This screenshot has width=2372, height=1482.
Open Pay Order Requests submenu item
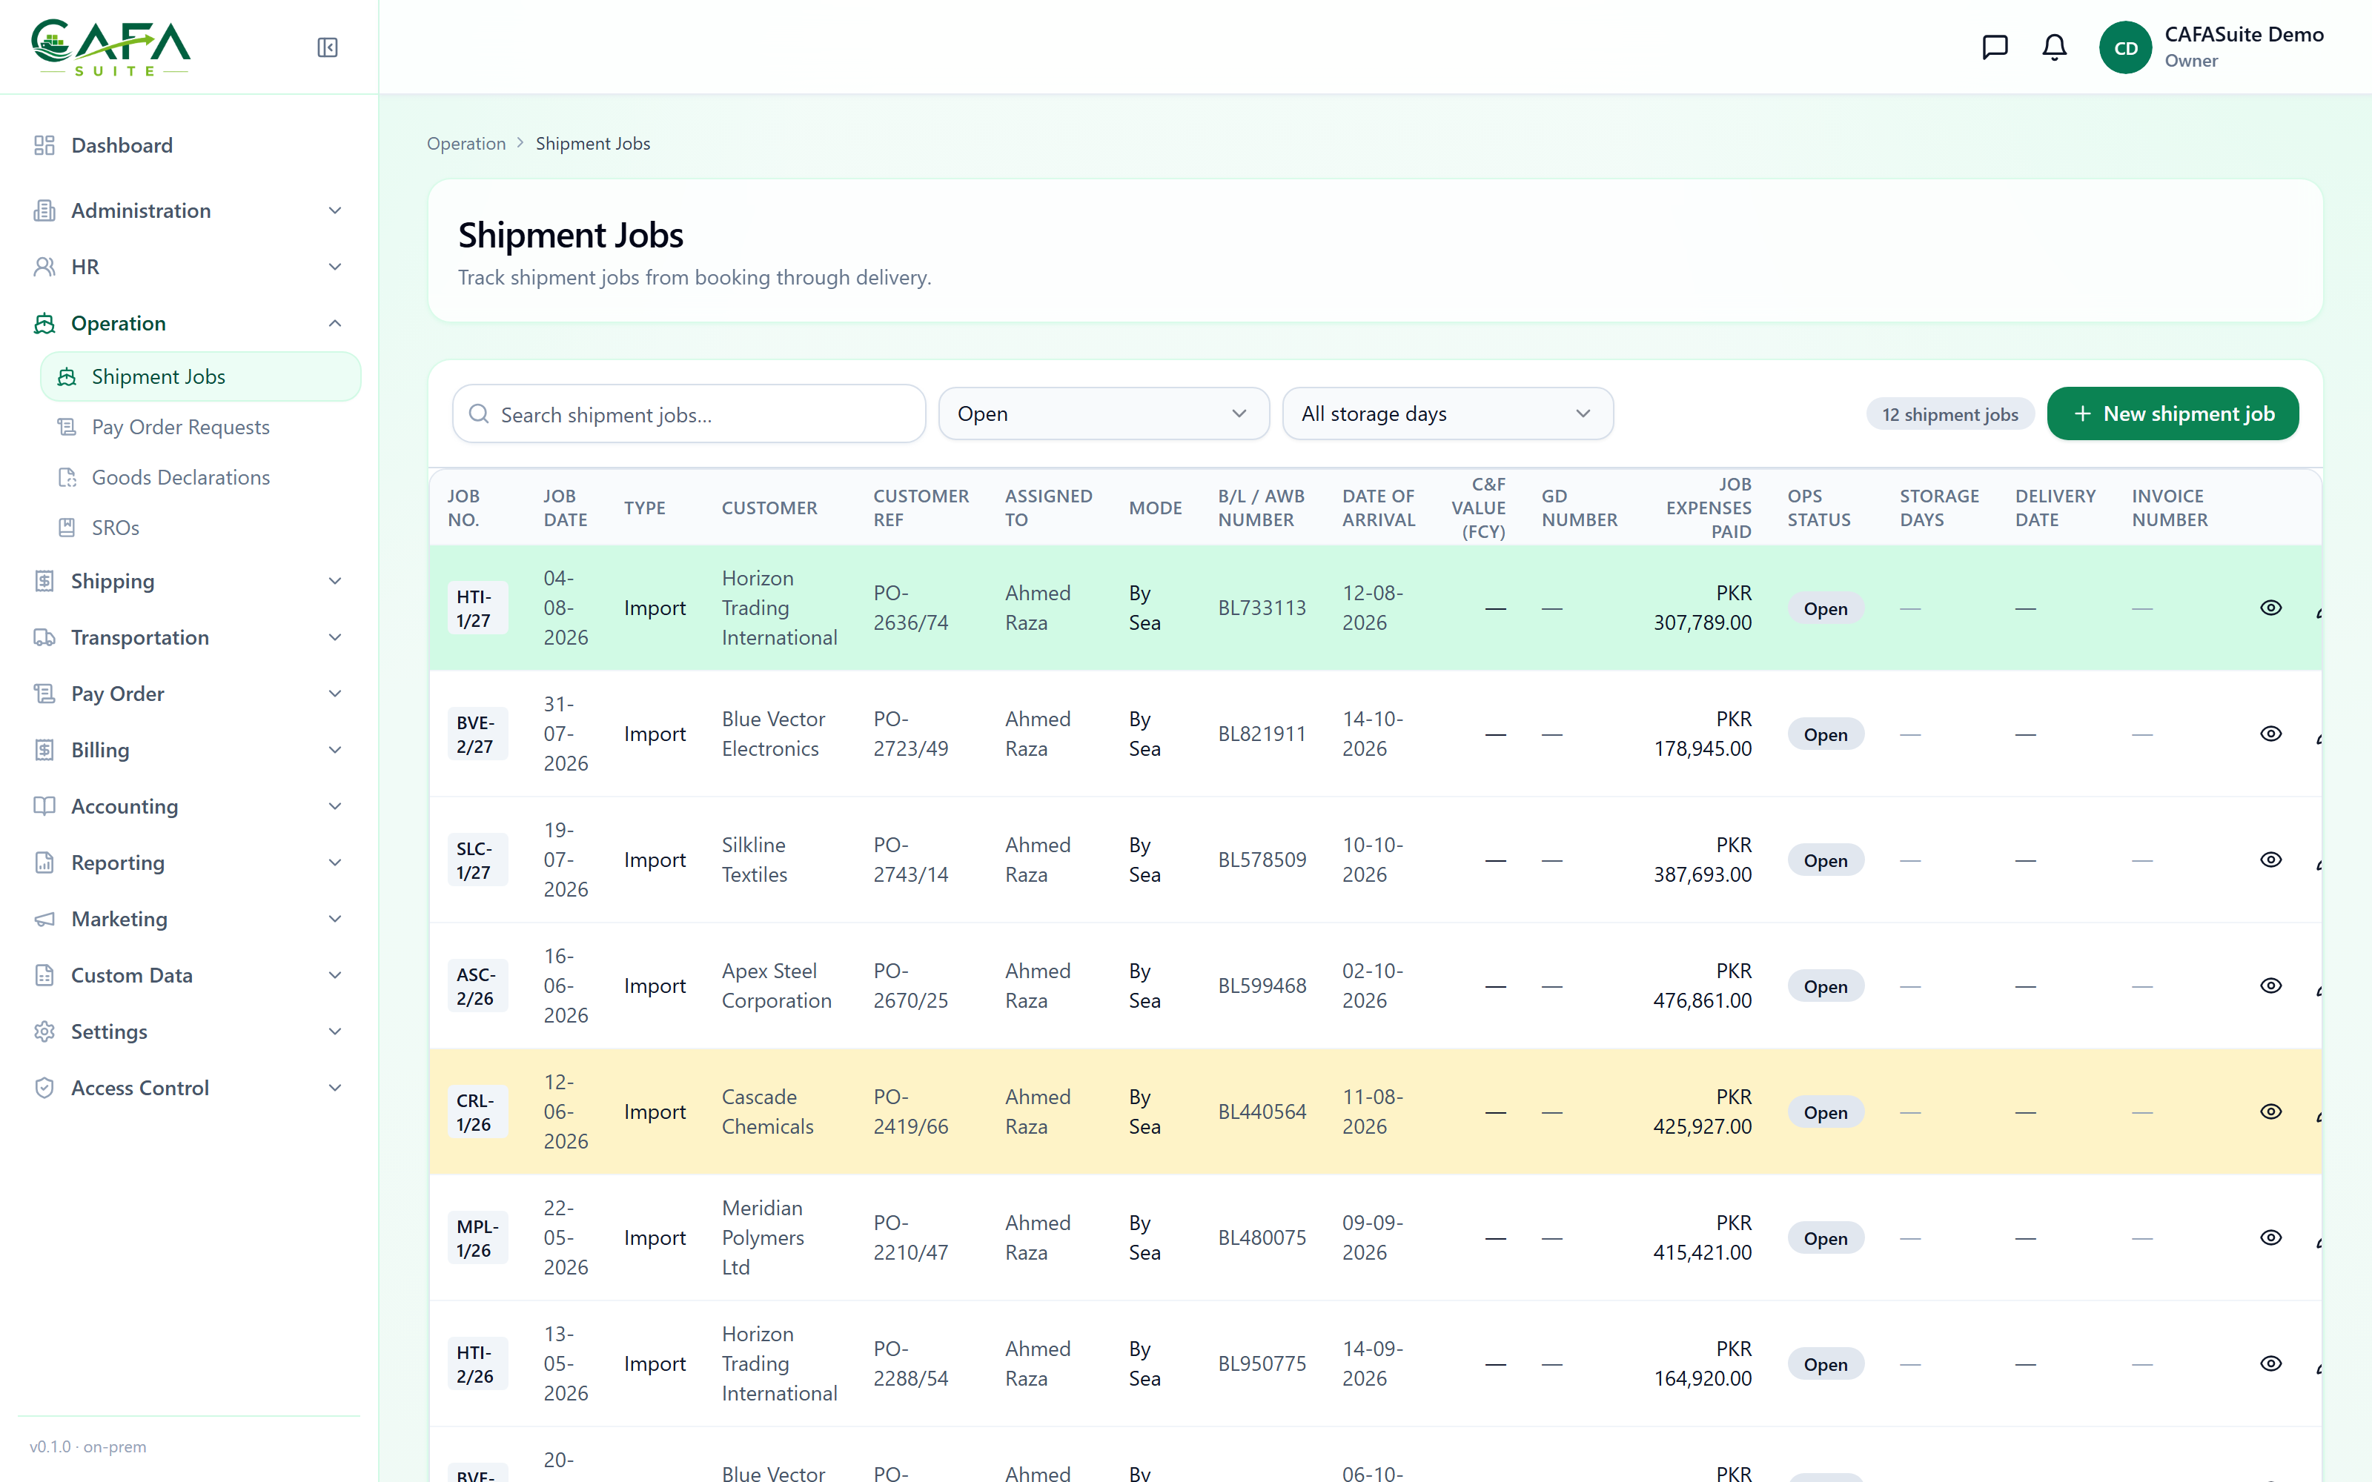coord(201,426)
